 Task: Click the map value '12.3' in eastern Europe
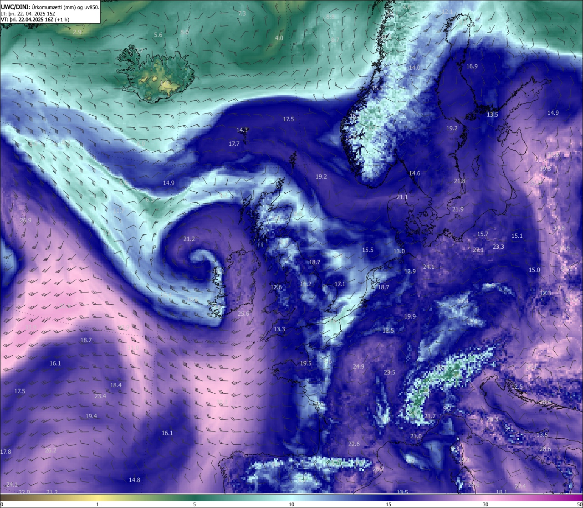[545, 293]
